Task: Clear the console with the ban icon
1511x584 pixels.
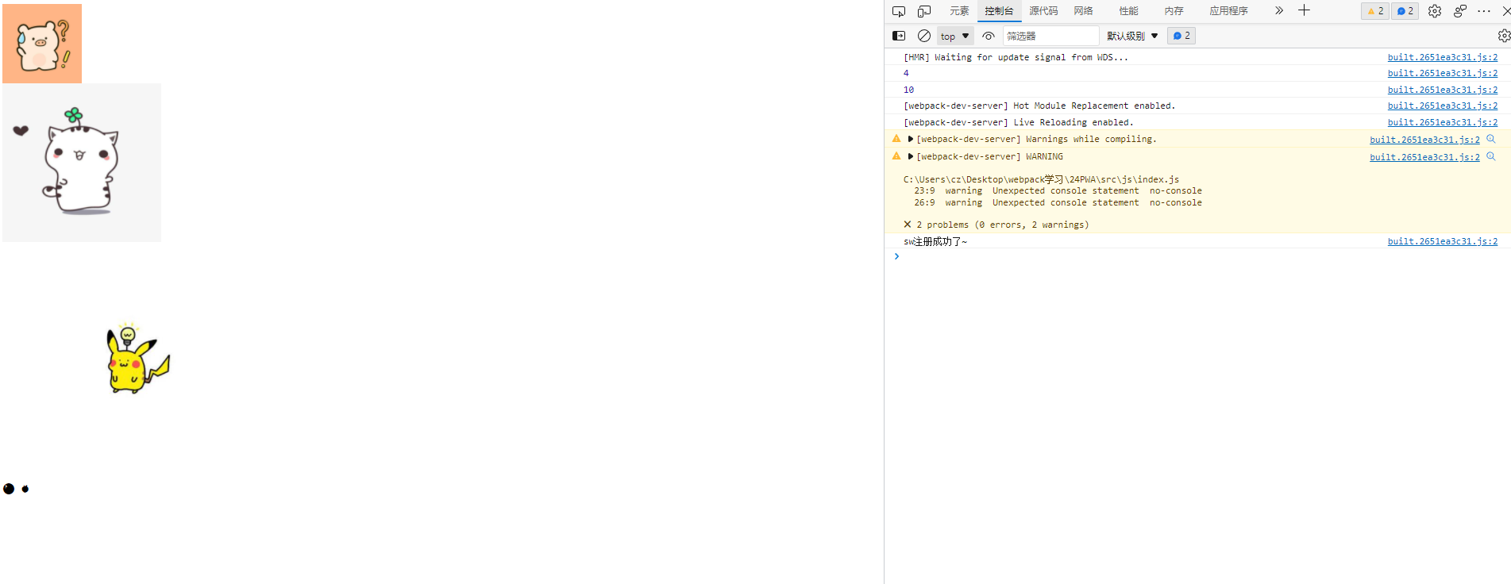Action: [924, 36]
